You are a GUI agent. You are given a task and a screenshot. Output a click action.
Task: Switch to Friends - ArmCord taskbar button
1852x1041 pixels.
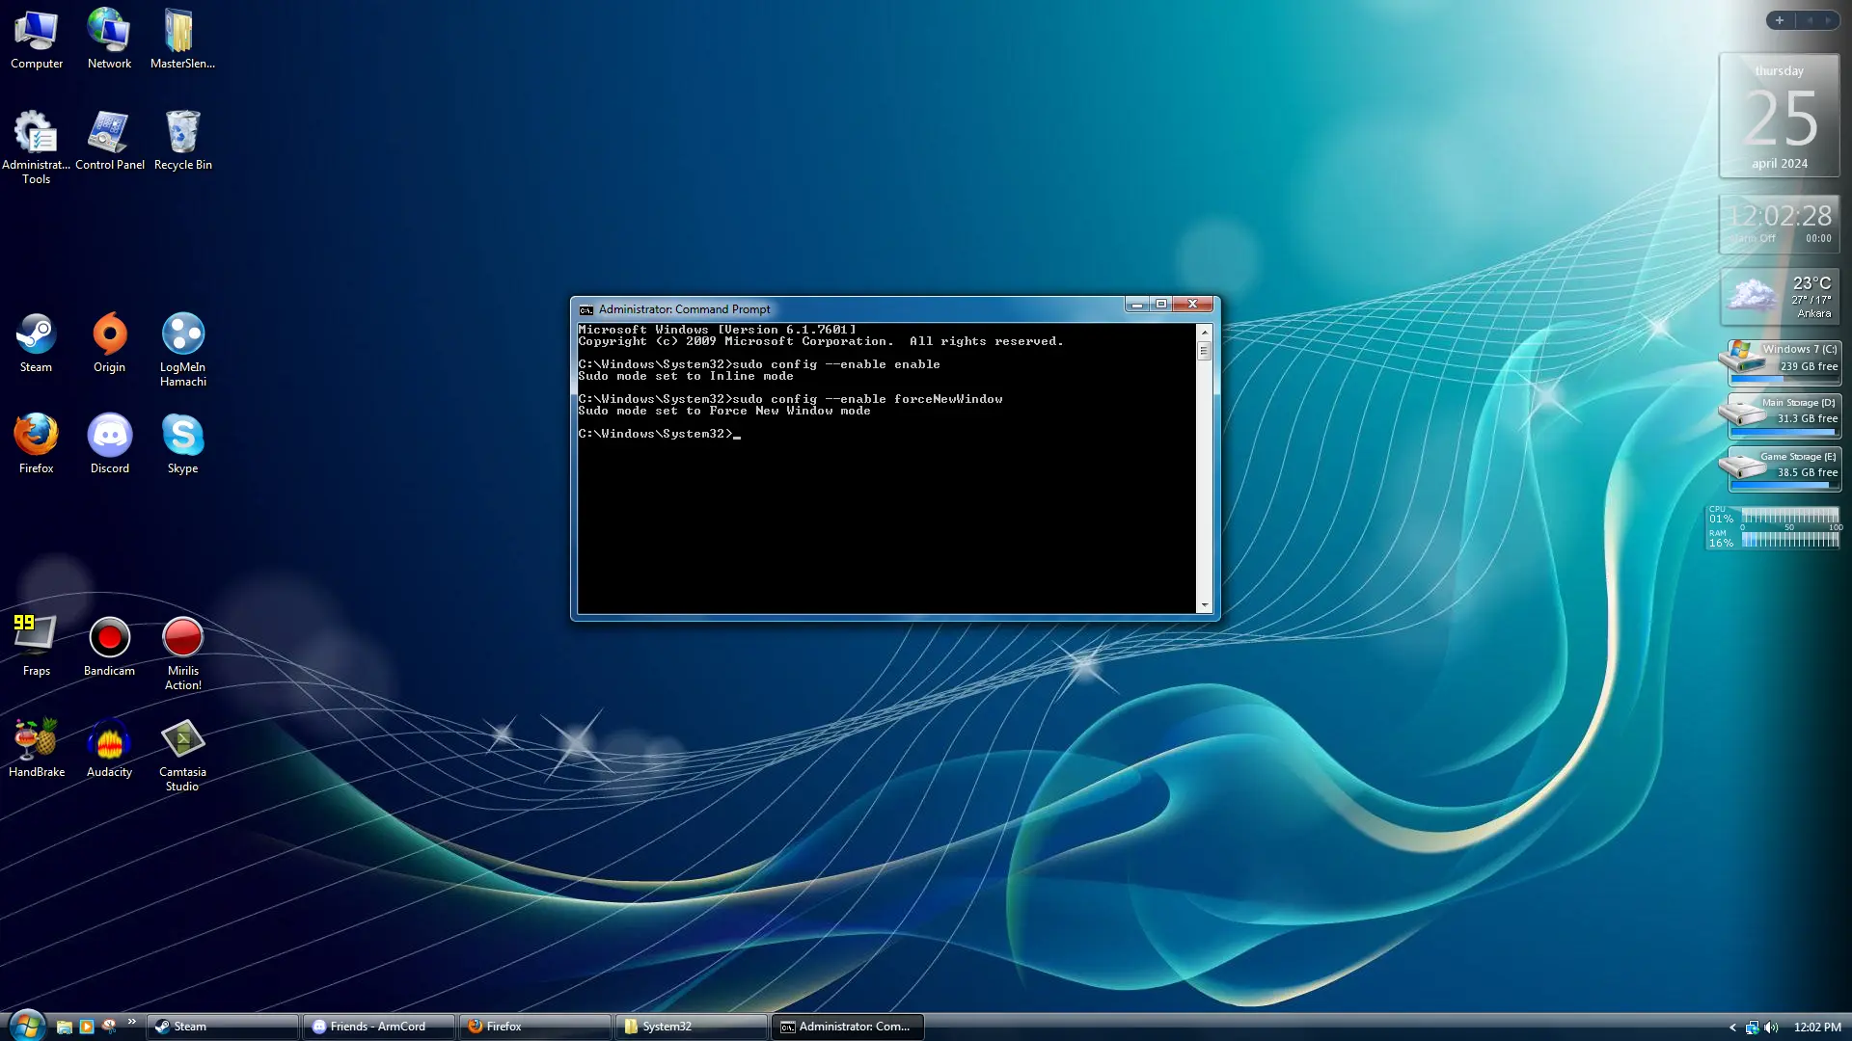(x=378, y=1027)
